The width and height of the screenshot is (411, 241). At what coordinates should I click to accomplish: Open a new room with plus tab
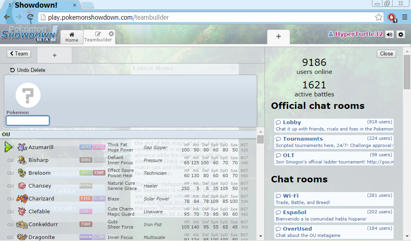[279, 37]
